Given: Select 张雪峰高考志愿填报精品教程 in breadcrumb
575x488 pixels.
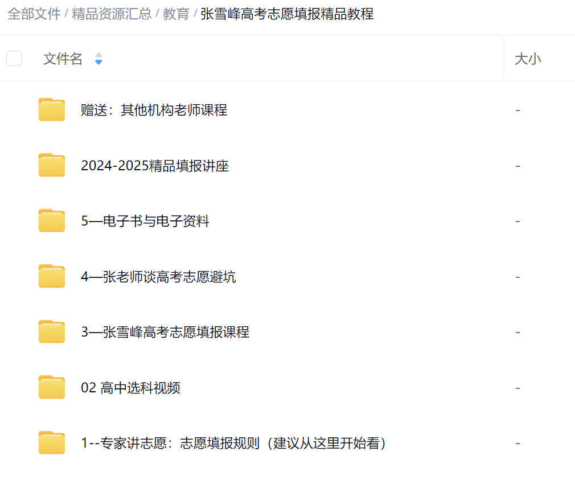Looking at the screenshot, I should [x=286, y=14].
